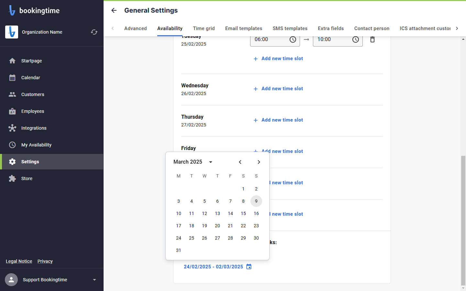The height and width of the screenshot is (291, 466).
Task: Open the Privacy link
Action: (45, 261)
